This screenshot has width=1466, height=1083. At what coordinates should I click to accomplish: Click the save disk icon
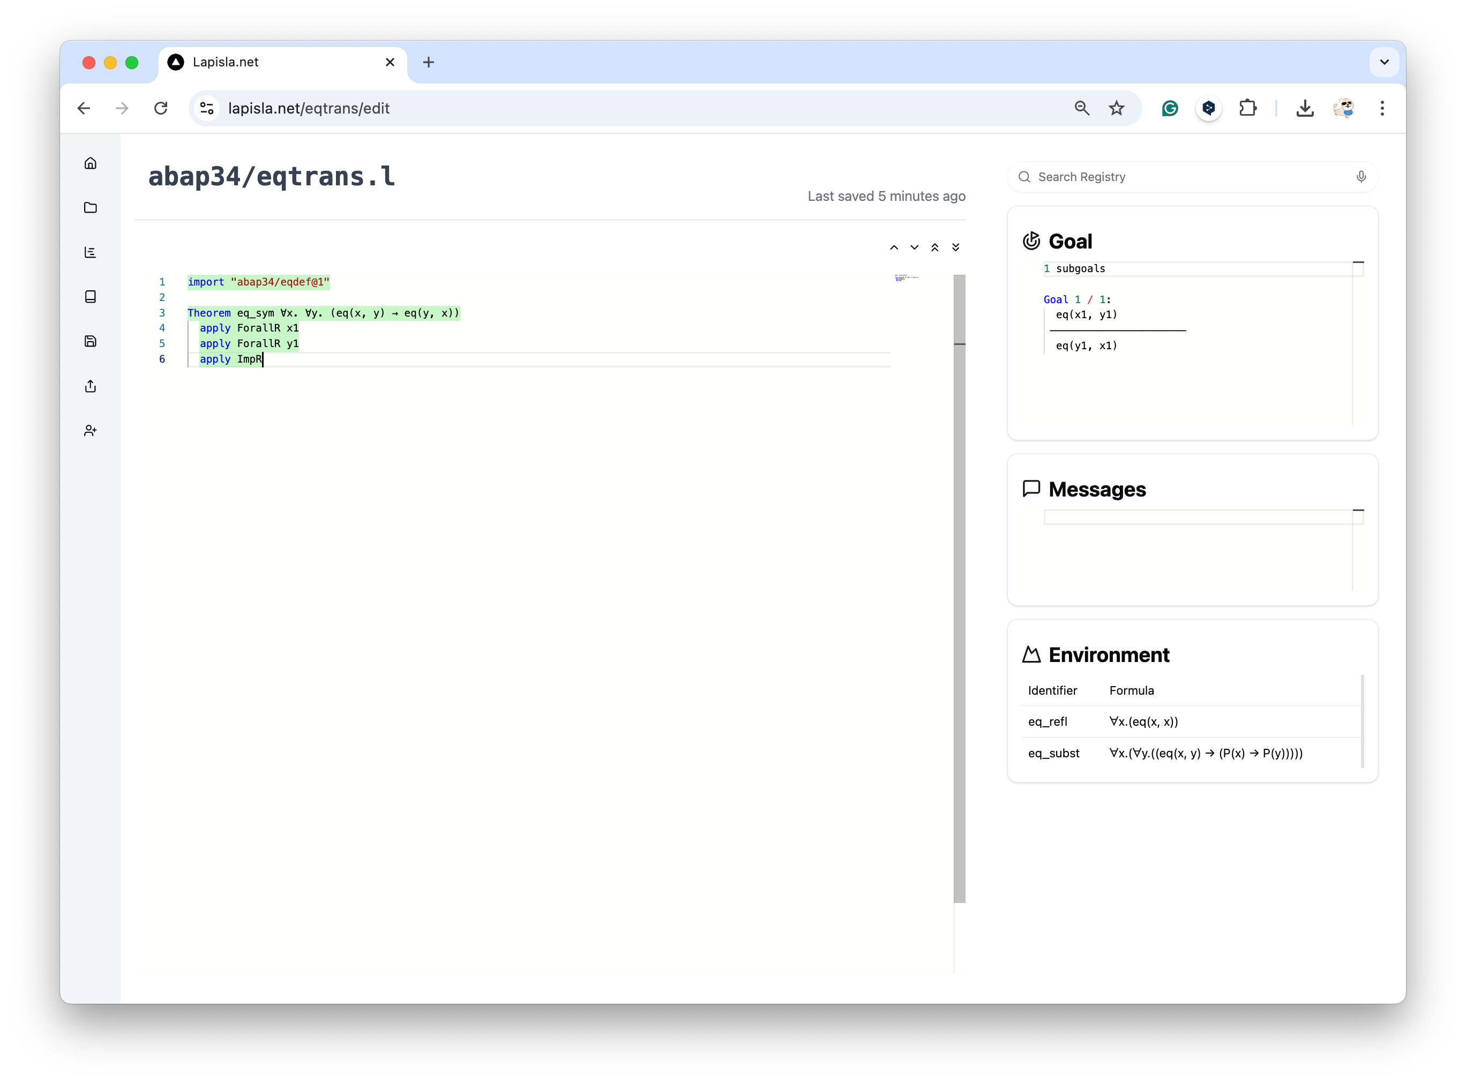pyautogui.click(x=91, y=341)
